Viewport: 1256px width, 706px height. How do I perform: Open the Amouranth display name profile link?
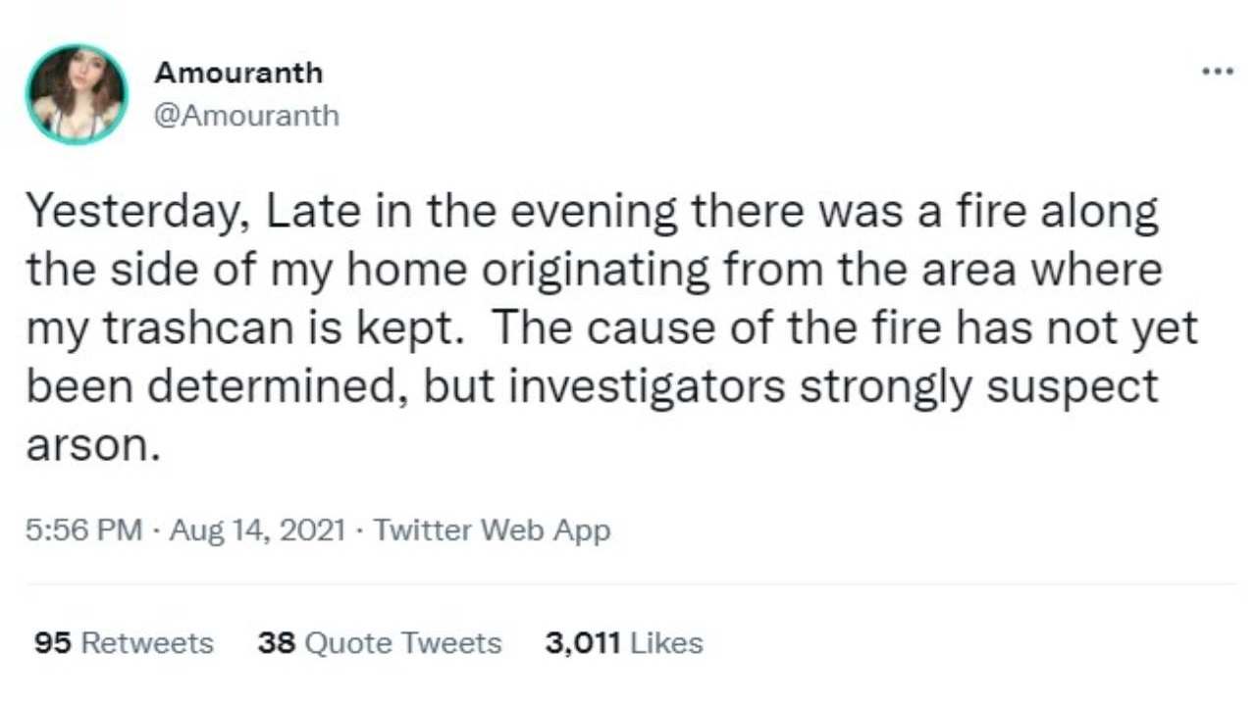tap(238, 73)
